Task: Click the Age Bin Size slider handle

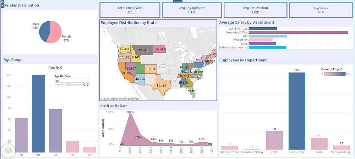Action: 68,85
